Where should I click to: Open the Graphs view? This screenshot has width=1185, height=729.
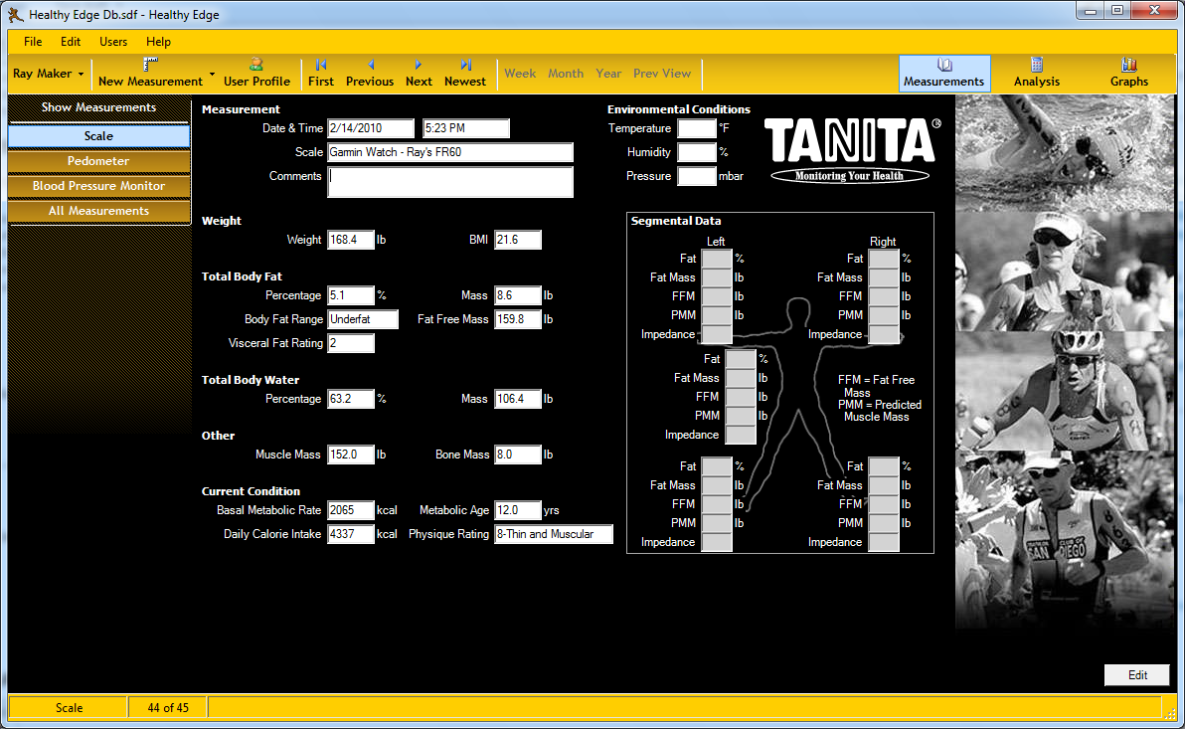tap(1129, 74)
